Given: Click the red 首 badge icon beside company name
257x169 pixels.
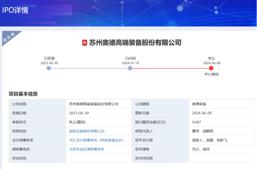Looking at the screenshot, I should (x=84, y=43).
